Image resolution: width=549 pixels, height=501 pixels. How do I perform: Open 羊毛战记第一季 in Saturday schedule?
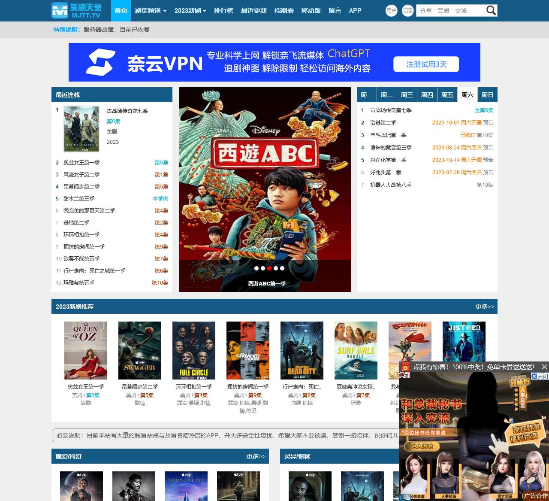point(388,135)
